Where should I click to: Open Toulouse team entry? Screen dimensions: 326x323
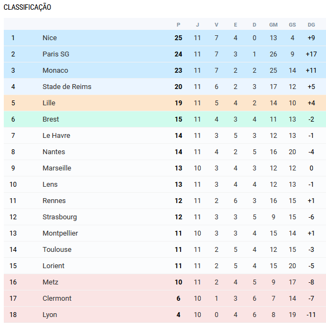[x=57, y=250]
